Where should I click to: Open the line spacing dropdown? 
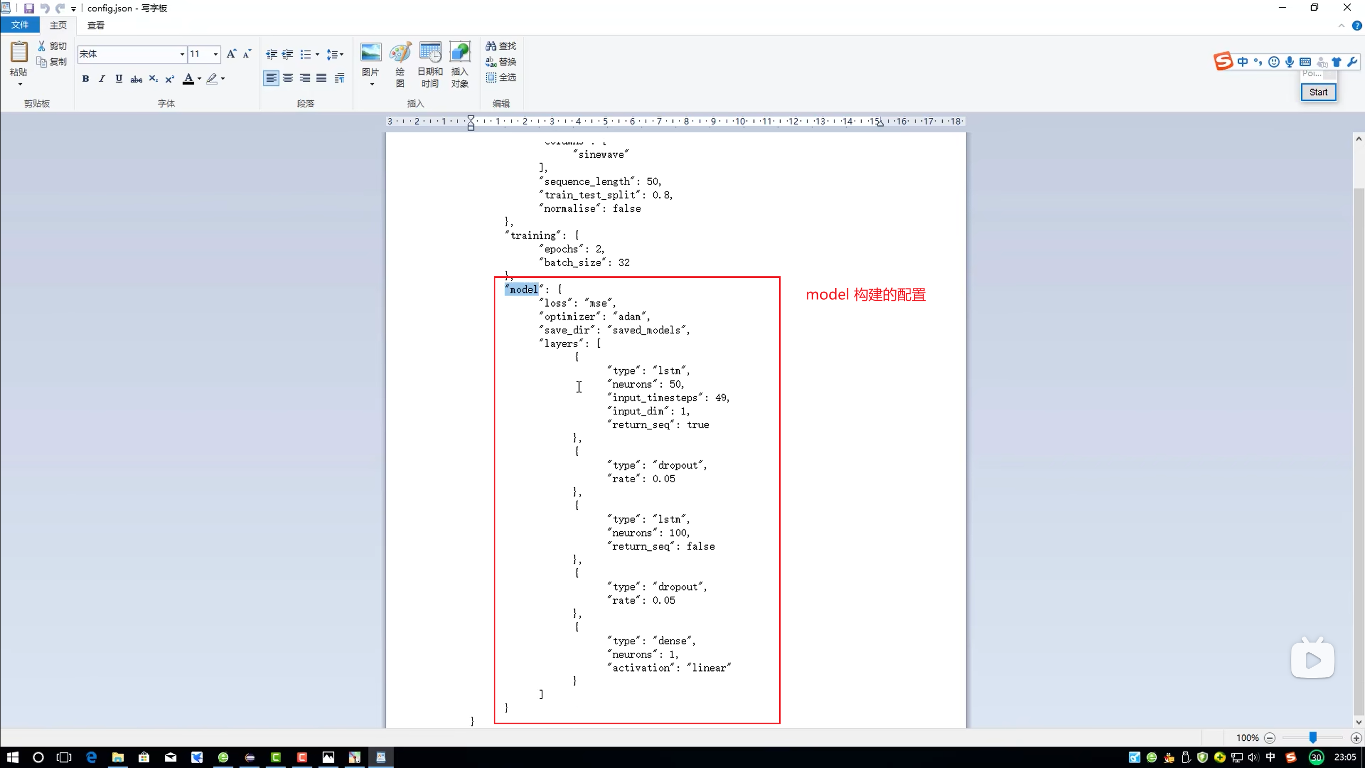(335, 54)
